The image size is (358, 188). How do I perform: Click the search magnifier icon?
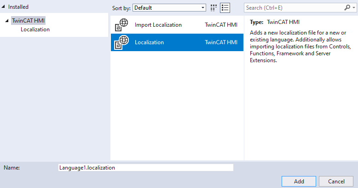pos(347,8)
